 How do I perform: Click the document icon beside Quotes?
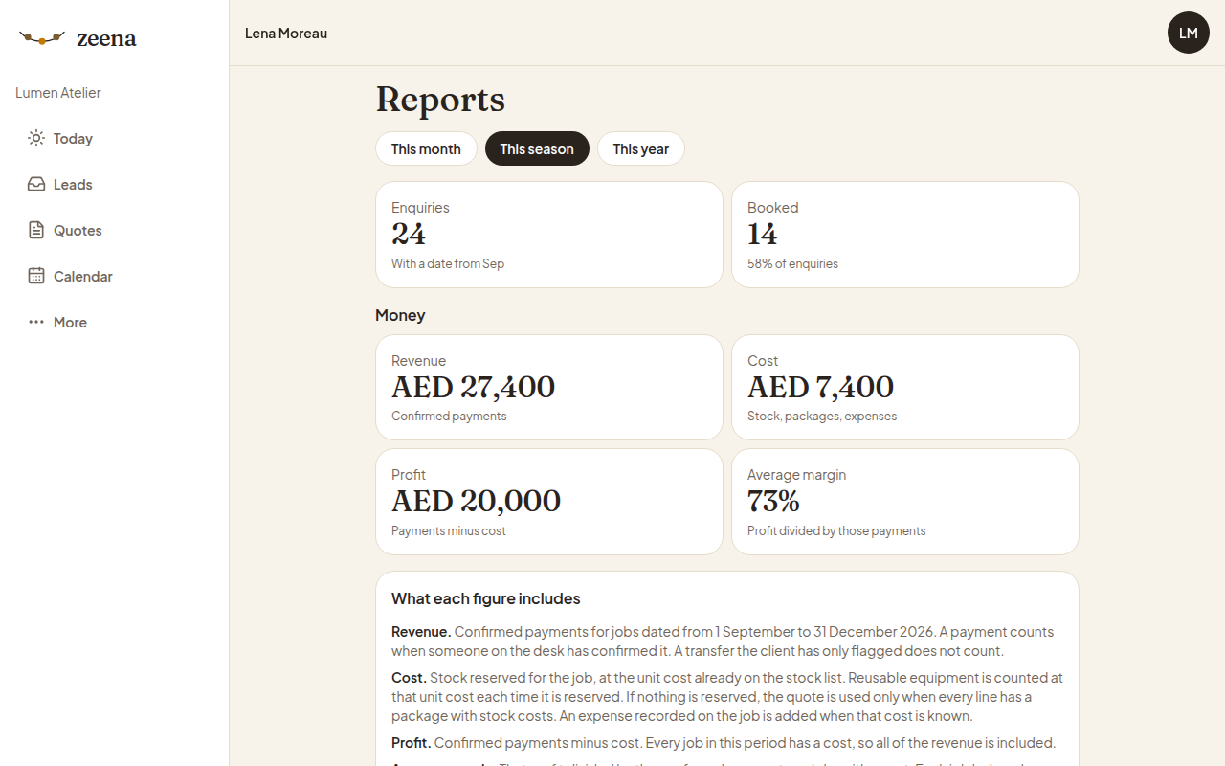tap(36, 230)
